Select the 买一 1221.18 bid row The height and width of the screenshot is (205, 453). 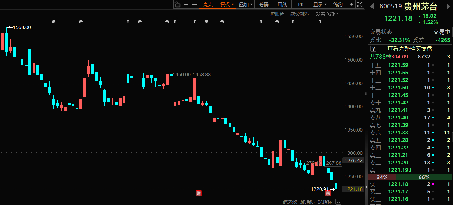point(410,184)
